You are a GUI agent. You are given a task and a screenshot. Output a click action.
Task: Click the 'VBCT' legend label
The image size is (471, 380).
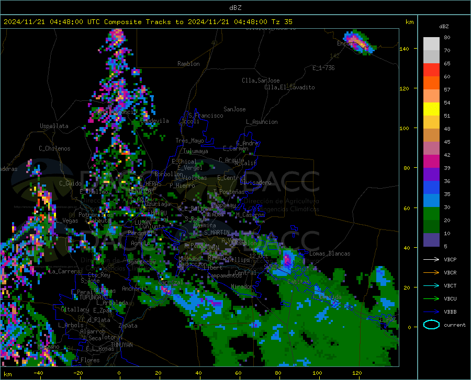[450, 286]
